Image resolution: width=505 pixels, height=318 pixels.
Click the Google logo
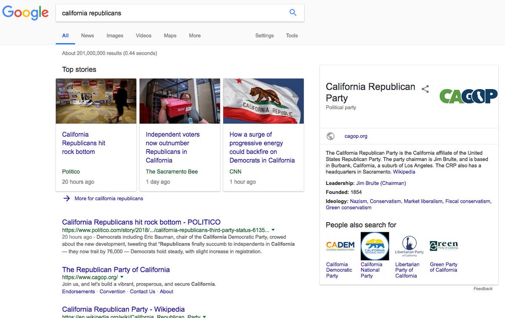click(x=26, y=13)
